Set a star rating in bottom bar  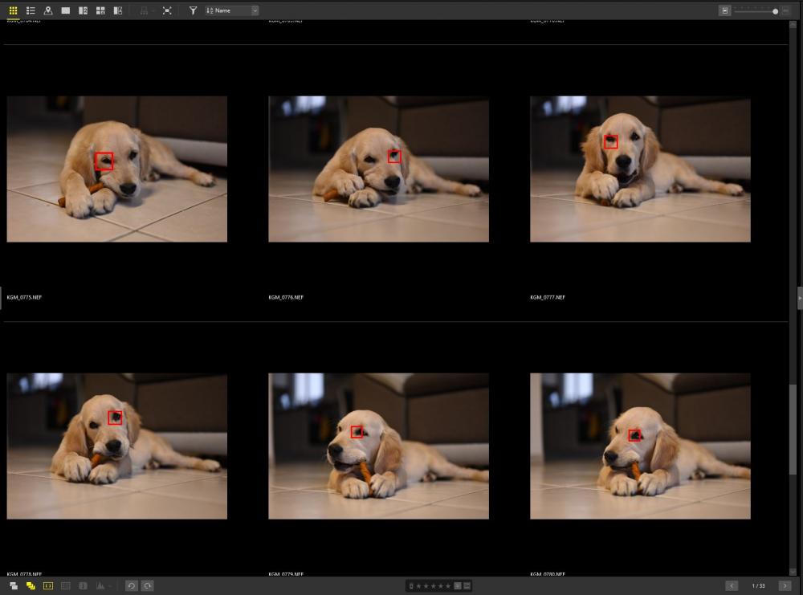tap(434, 586)
